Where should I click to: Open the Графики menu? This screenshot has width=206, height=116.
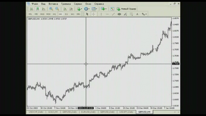pos(66,4)
